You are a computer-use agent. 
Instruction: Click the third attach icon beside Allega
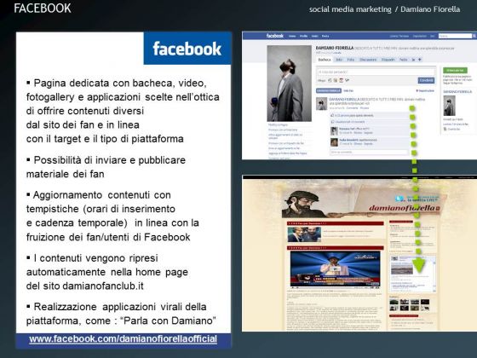[x=342, y=80]
